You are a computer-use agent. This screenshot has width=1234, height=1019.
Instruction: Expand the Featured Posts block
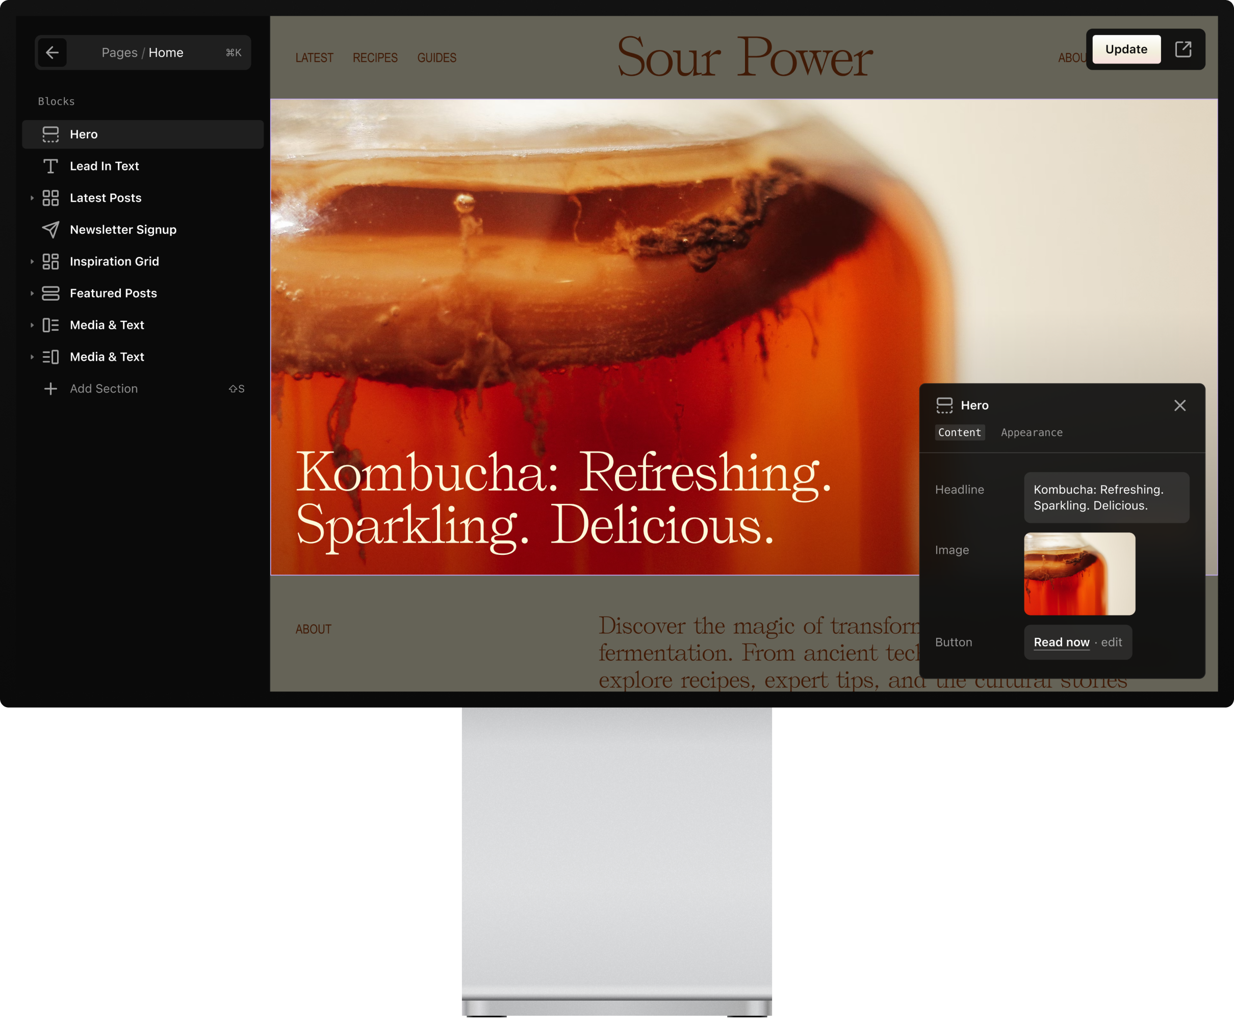tap(32, 293)
